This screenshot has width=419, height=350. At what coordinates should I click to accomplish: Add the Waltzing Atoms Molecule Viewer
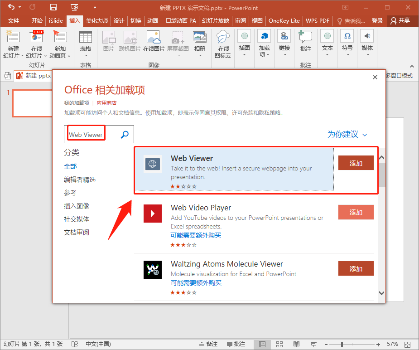[x=356, y=268]
